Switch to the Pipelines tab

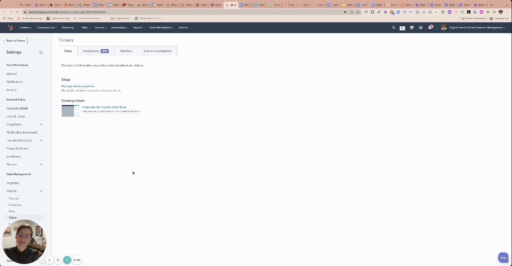(x=126, y=51)
